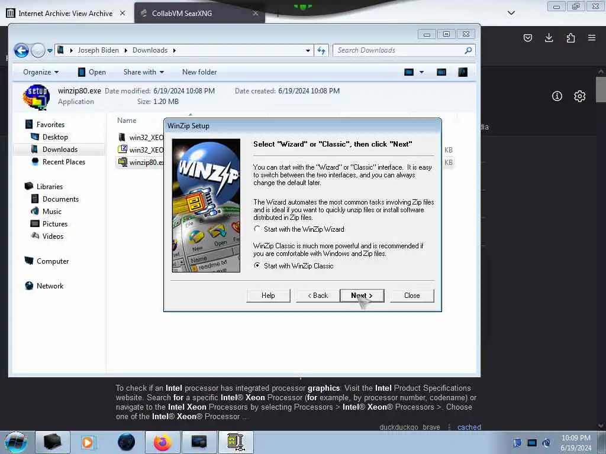Click the cached link
606x454 pixels.
click(x=469, y=427)
